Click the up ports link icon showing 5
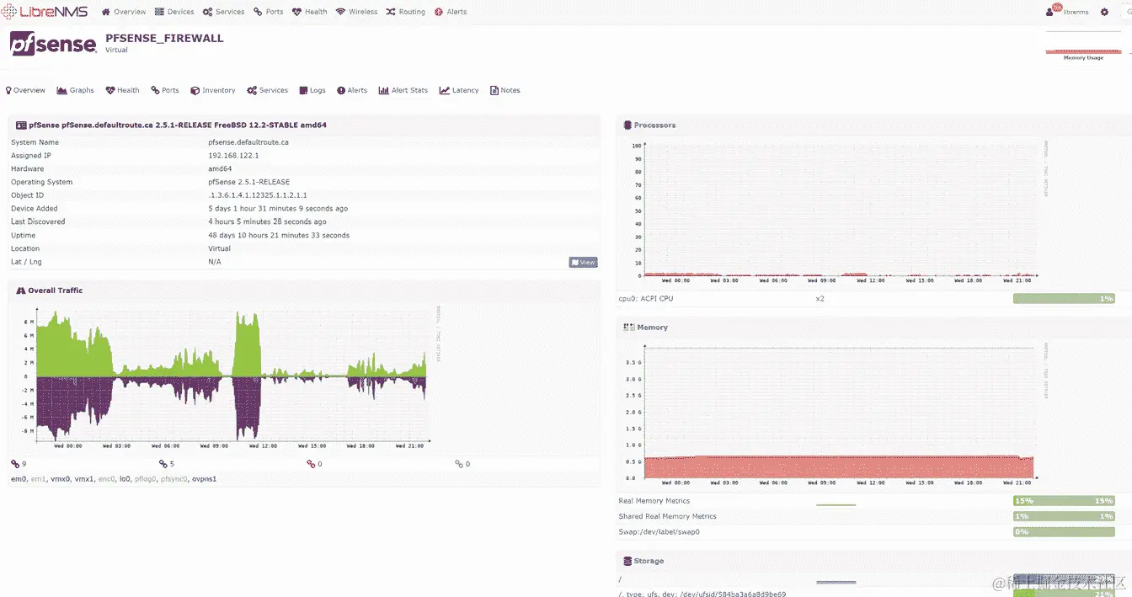The height and width of the screenshot is (597, 1132). tap(163, 464)
